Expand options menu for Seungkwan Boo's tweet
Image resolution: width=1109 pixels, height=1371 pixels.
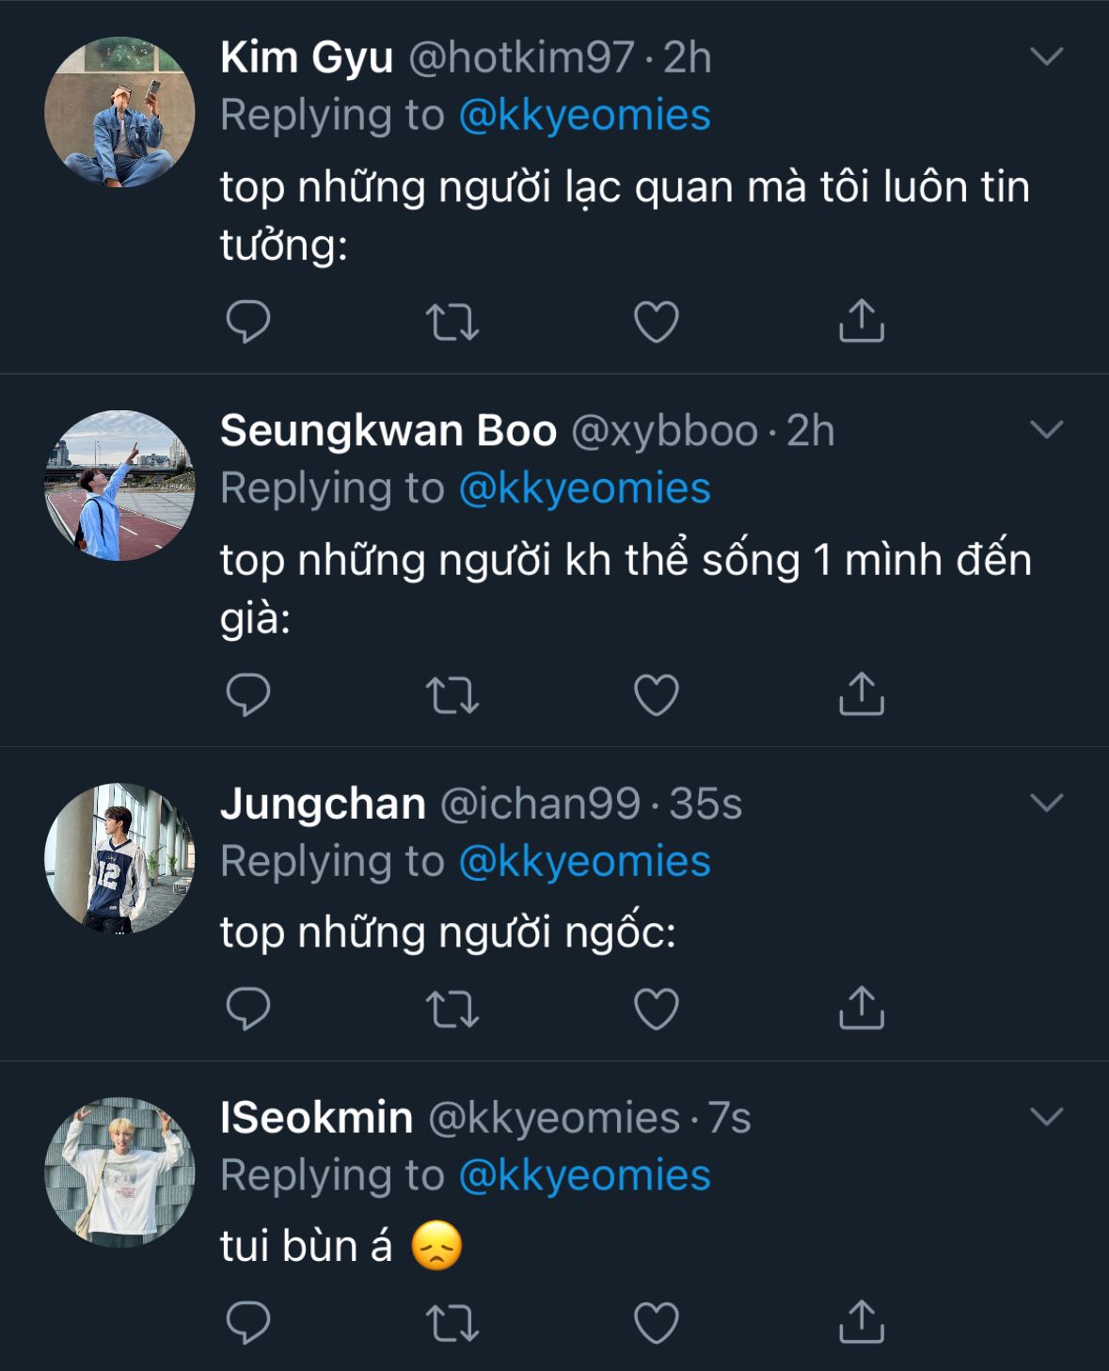(x=1046, y=430)
